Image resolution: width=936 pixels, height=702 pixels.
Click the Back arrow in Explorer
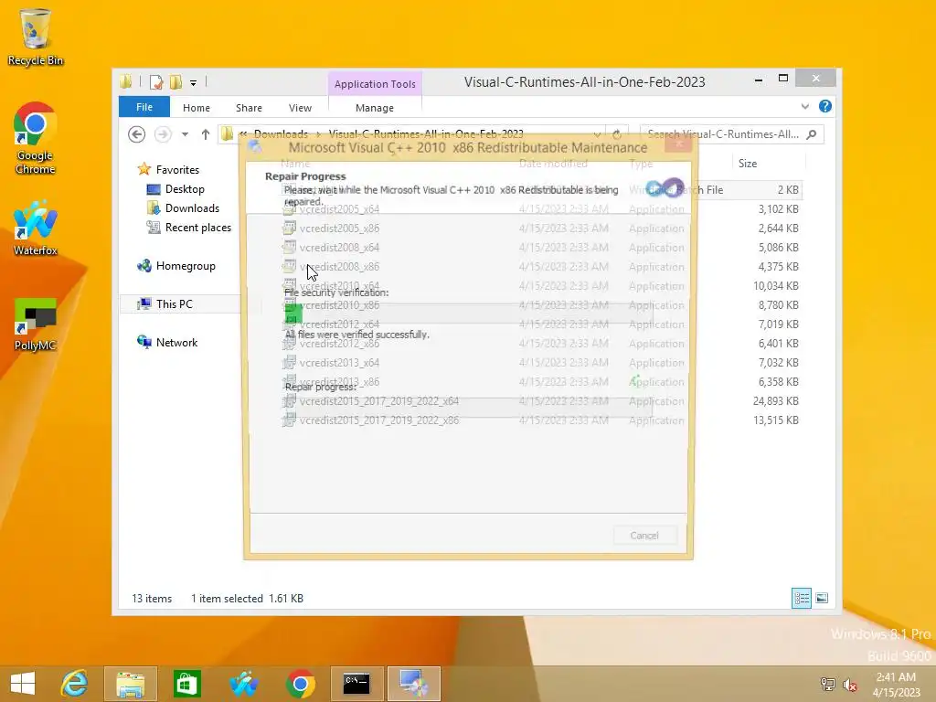click(137, 134)
